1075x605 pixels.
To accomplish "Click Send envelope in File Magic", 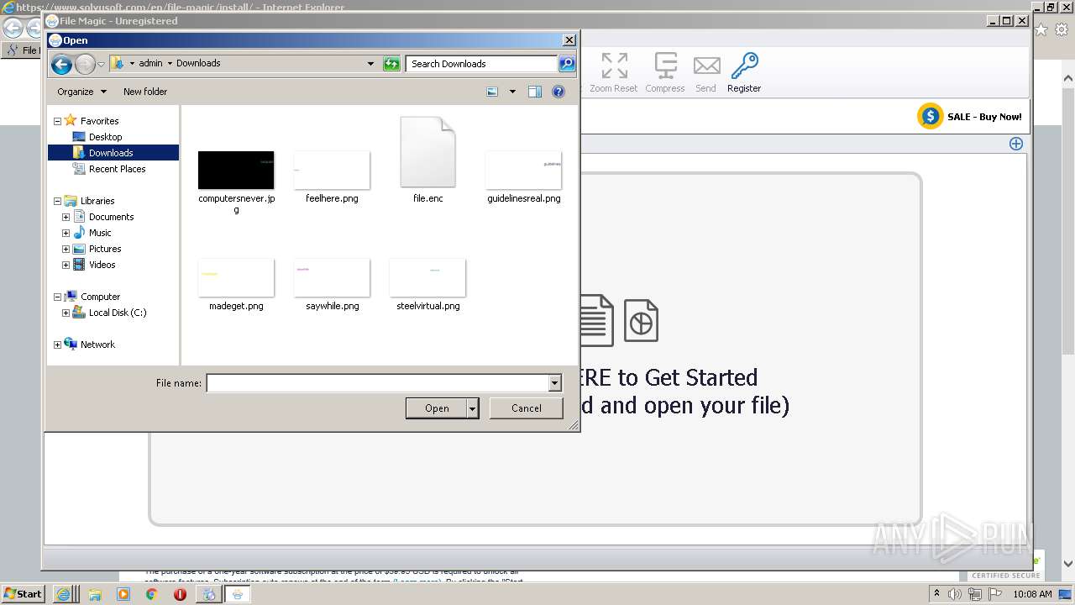I will coord(706,72).
